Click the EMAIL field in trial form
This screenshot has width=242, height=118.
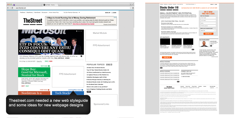208,23
